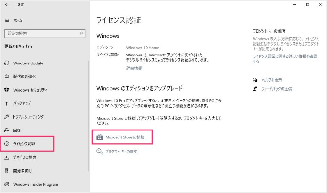The height and width of the screenshot is (193, 327).
Task: Click the Windows Insider Program cat icon
Action: (7, 184)
